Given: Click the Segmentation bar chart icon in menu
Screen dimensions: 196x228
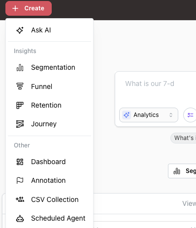Looking at the screenshot, I should [20, 67].
